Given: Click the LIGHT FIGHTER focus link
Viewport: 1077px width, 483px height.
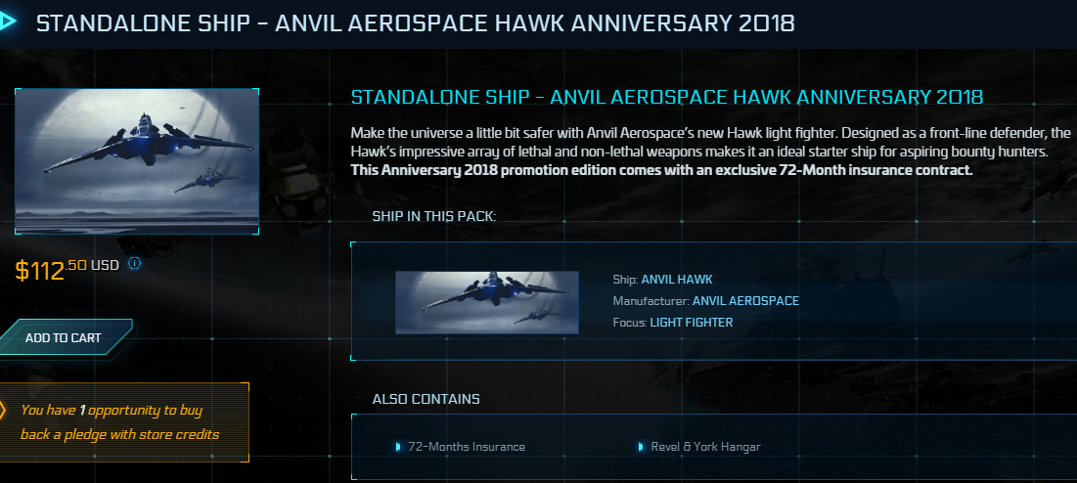Looking at the screenshot, I should click(691, 323).
